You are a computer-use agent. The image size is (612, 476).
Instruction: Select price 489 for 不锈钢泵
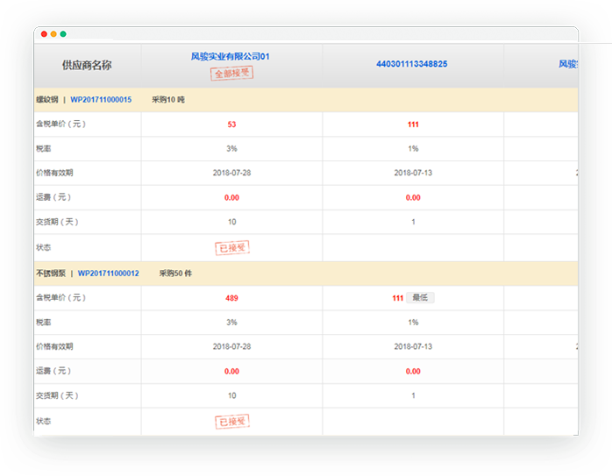[231, 298]
